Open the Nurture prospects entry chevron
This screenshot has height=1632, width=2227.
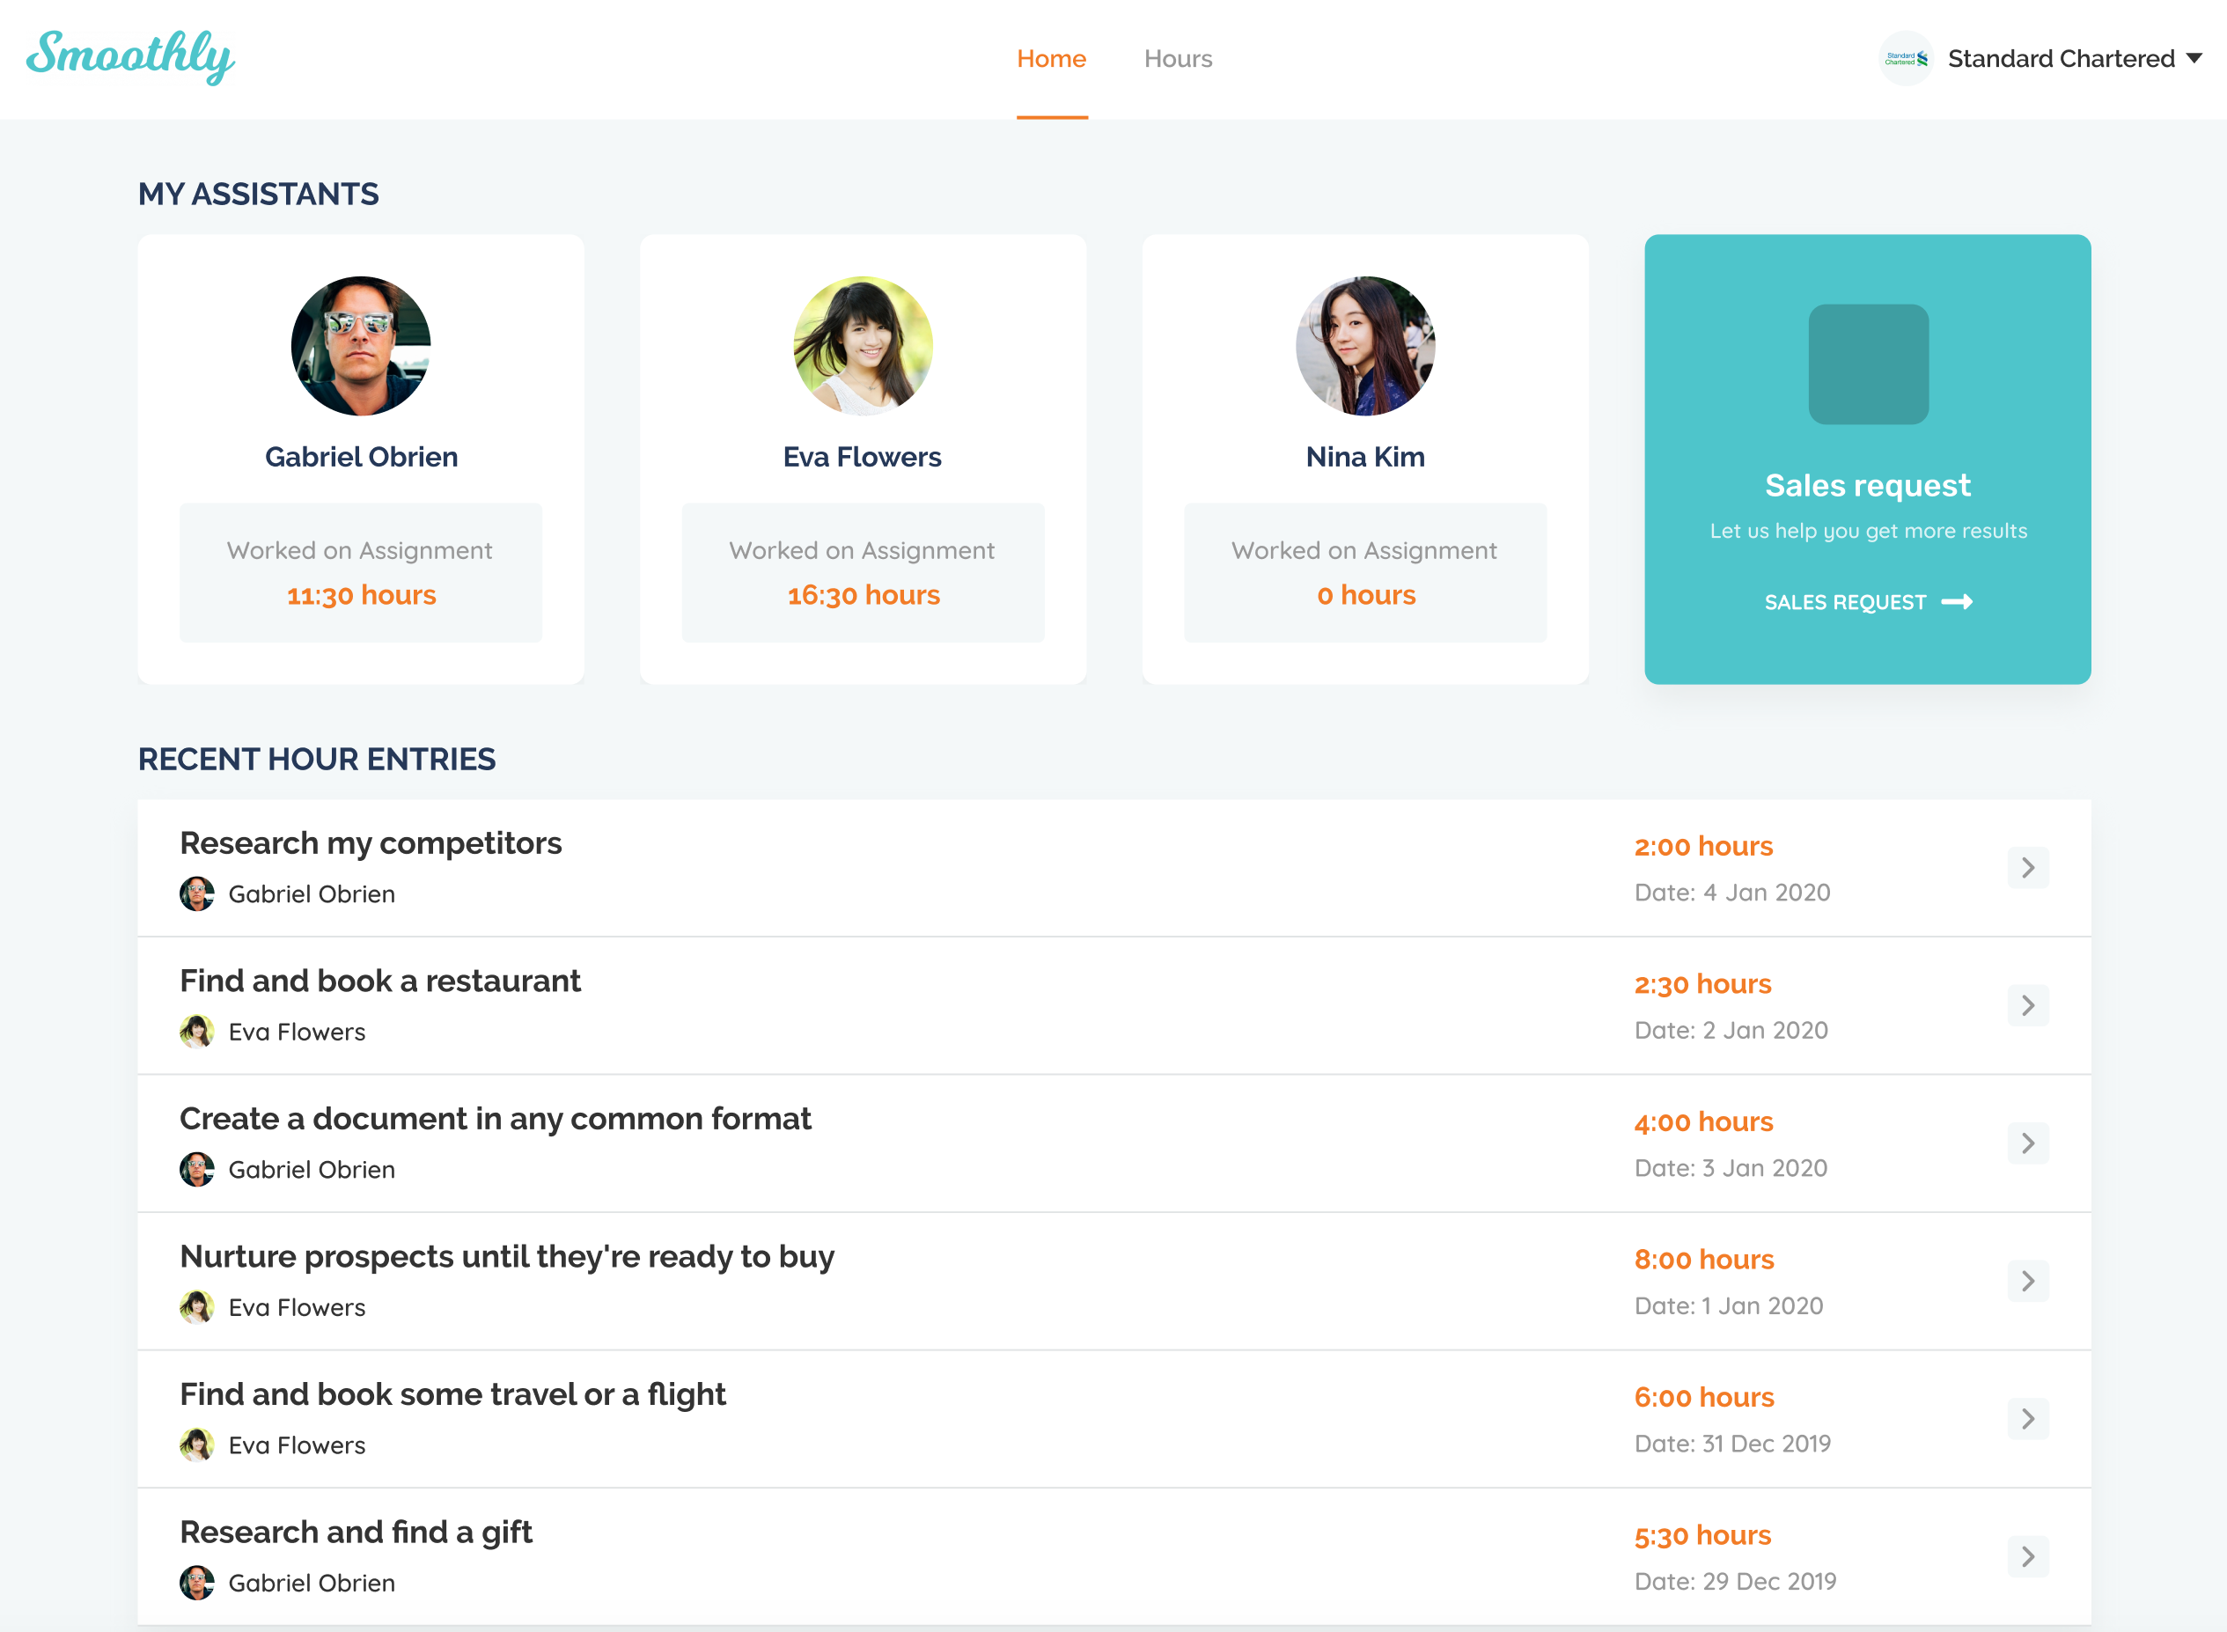[2027, 1282]
